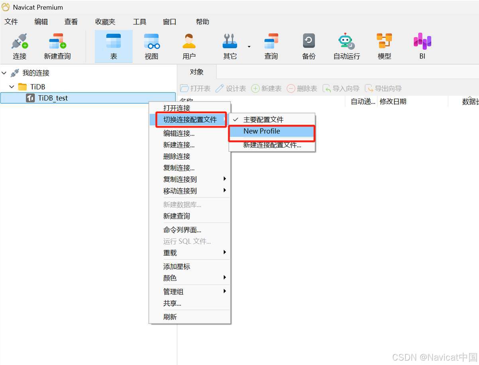Viewport: 479px width, 365px height.
Task: Choose 编辑连接... in the context menu
Action: click(190, 133)
